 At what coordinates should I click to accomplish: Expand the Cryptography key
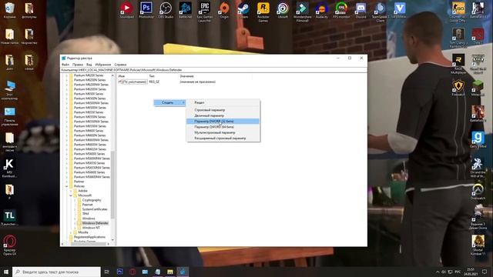click(x=75, y=200)
